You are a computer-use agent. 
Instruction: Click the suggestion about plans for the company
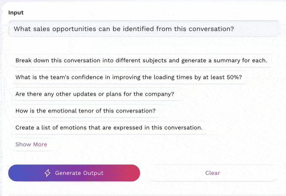(x=94, y=94)
